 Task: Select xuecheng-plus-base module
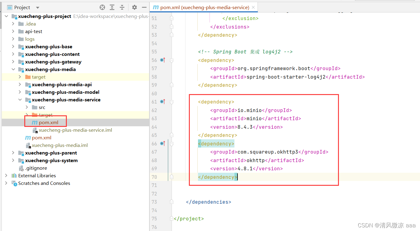(49, 46)
